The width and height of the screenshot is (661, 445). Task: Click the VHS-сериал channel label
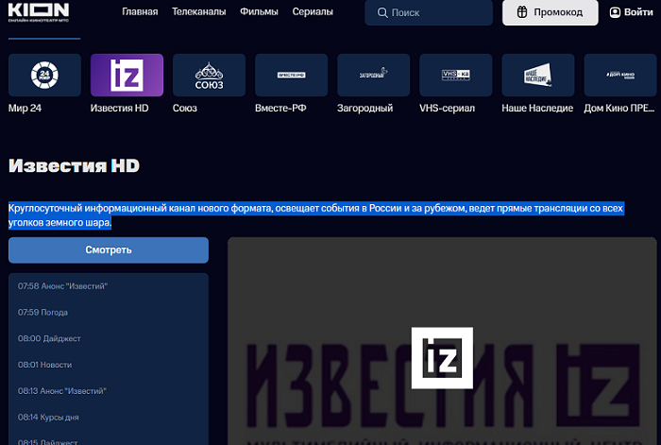(447, 108)
